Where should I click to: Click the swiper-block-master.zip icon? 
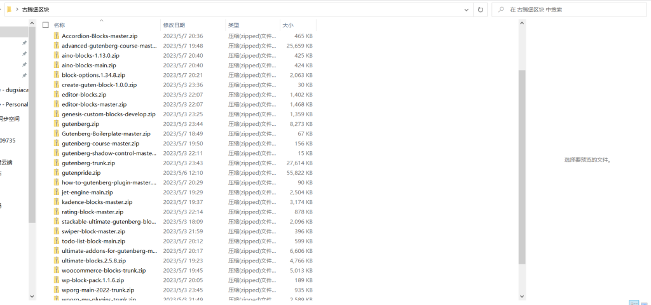(x=57, y=231)
